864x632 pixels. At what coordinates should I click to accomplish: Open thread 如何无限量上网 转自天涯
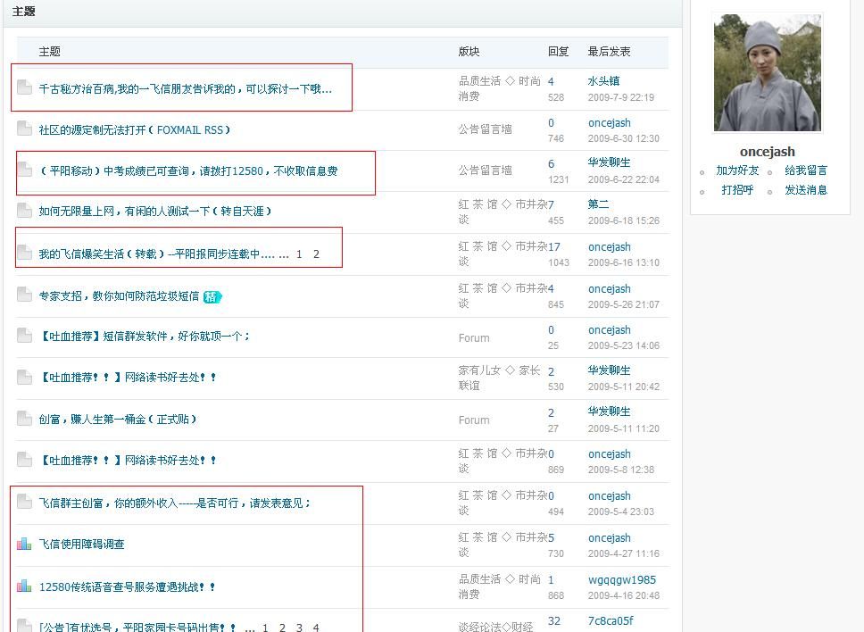coord(154,211)
